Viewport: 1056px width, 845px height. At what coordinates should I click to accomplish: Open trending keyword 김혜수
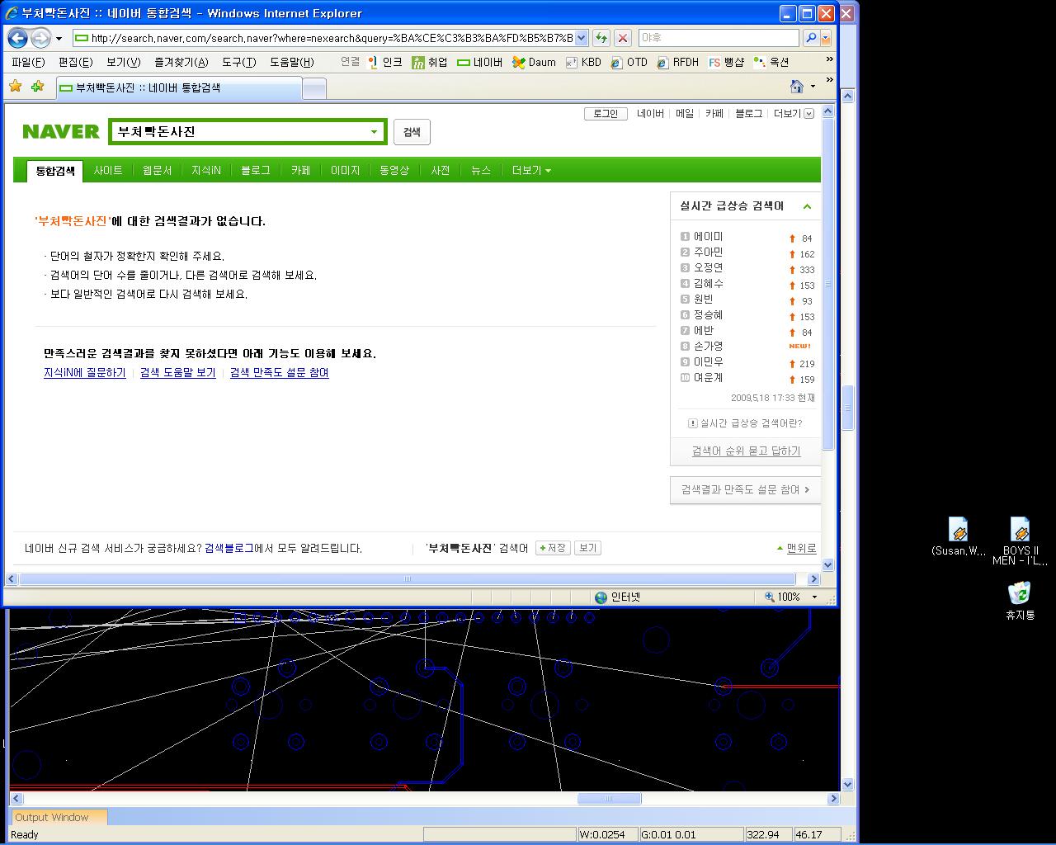(709, 284)
